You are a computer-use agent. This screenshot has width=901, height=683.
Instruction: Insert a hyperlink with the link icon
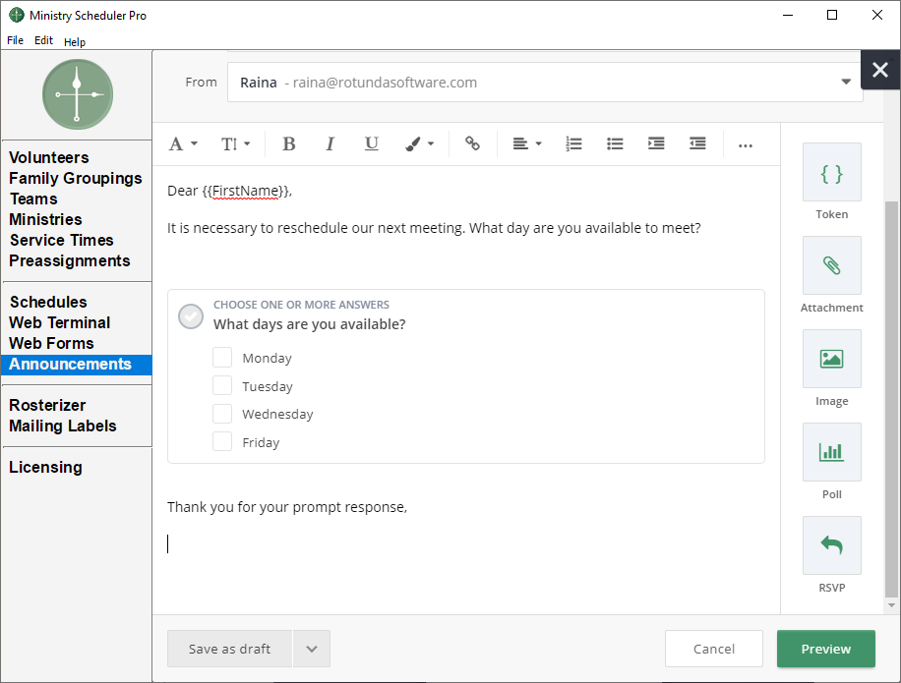(x=472, y=143)
